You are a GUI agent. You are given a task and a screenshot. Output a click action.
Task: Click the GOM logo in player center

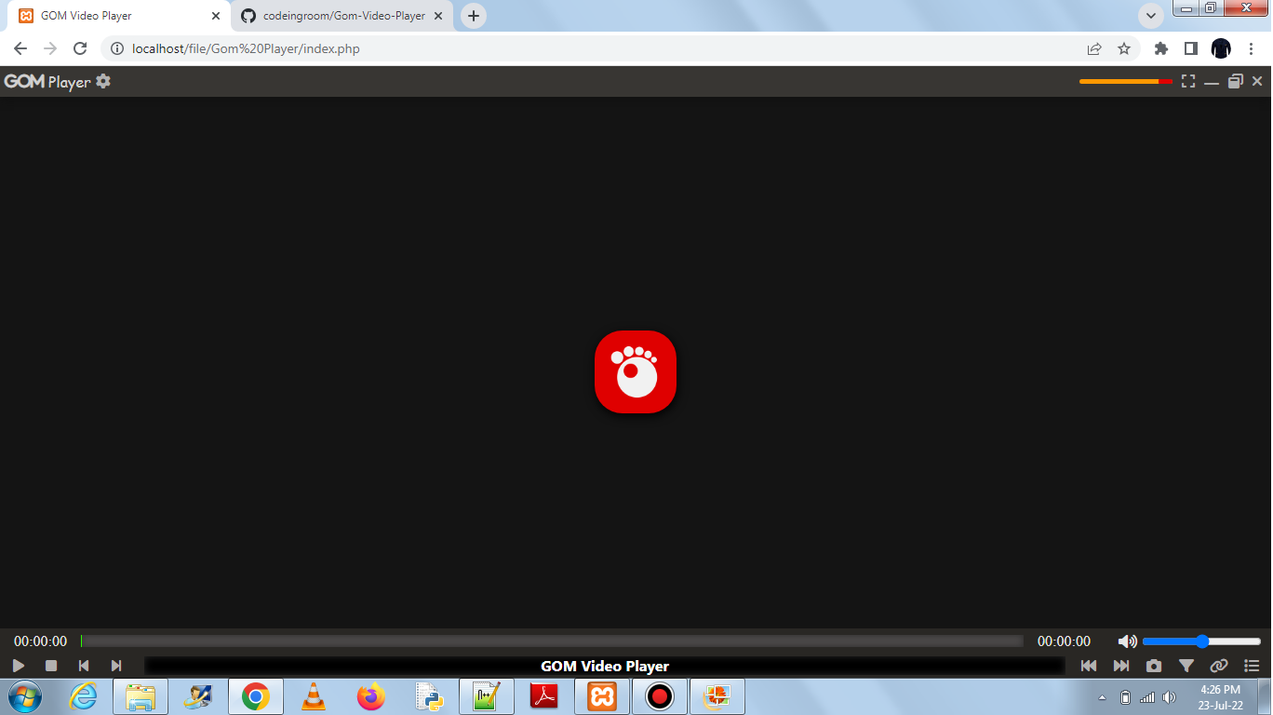pyautogui.click(x=636, y=371)
